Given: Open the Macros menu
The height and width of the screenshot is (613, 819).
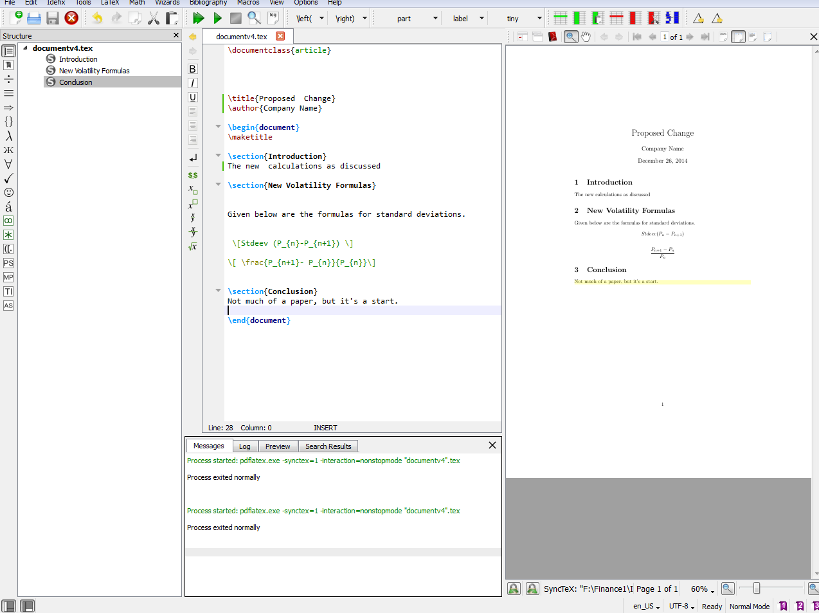Looking at the screenshot, I should pos(248,3).
